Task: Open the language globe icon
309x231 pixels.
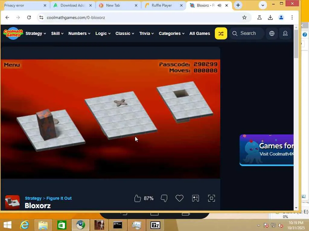Action: [x=272, y=33]
